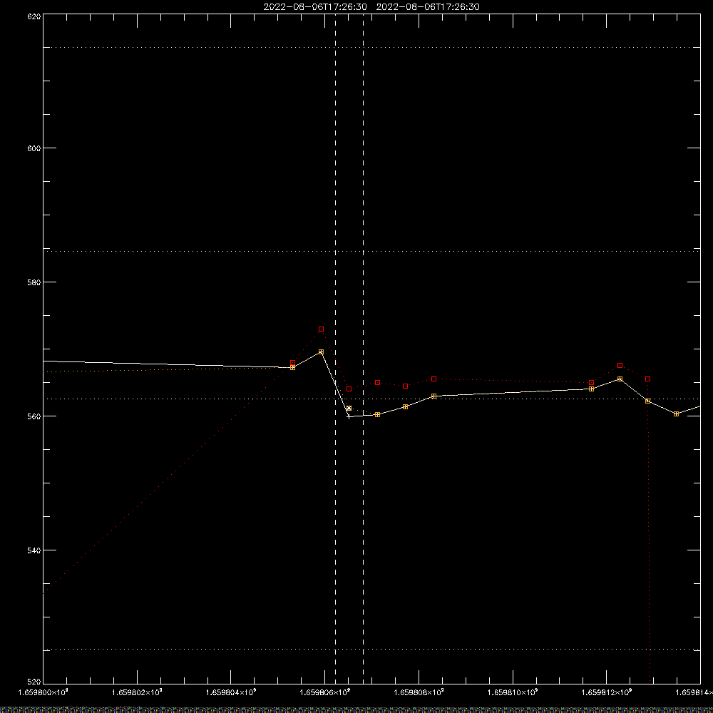Select the highest red square data marker
Screen dimensions: 713x713
coord(321,329)
